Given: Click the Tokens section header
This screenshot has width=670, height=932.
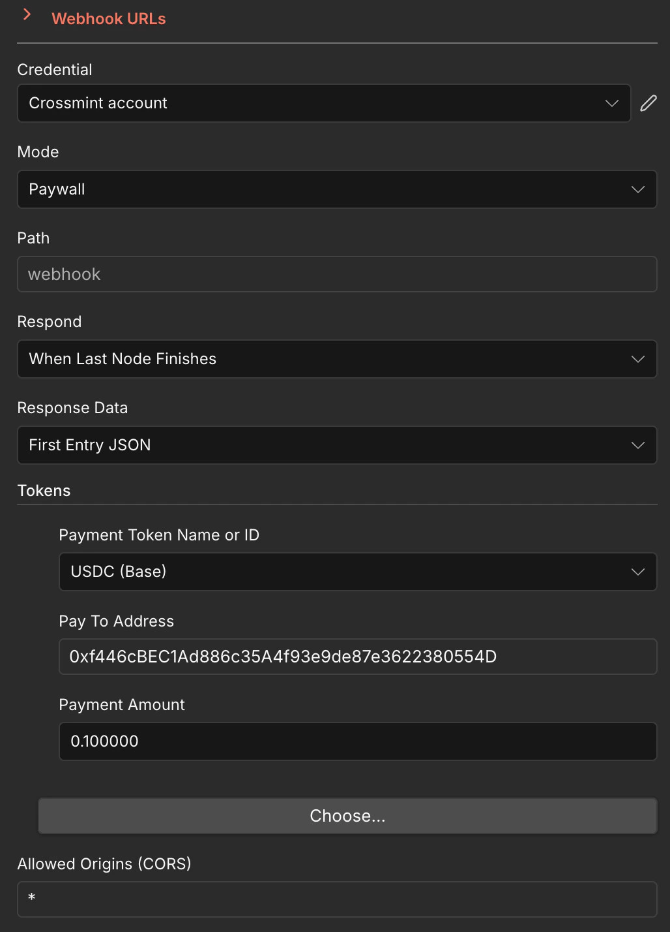Looking at the screenshot, I should 44,490.
